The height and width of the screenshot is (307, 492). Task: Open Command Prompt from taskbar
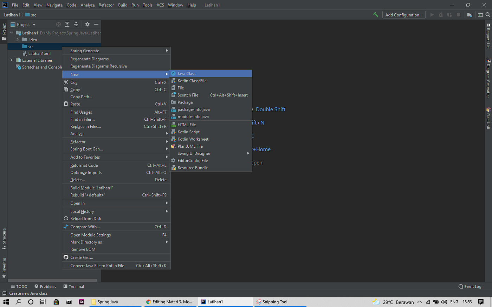click(x=69, y=302)
